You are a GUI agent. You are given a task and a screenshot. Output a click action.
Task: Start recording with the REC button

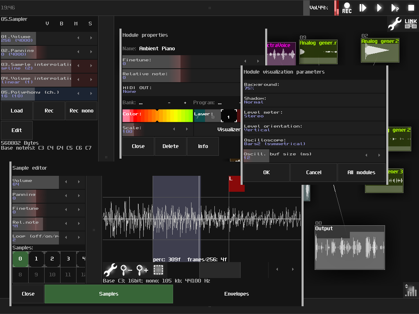click(x=347, y=8)
